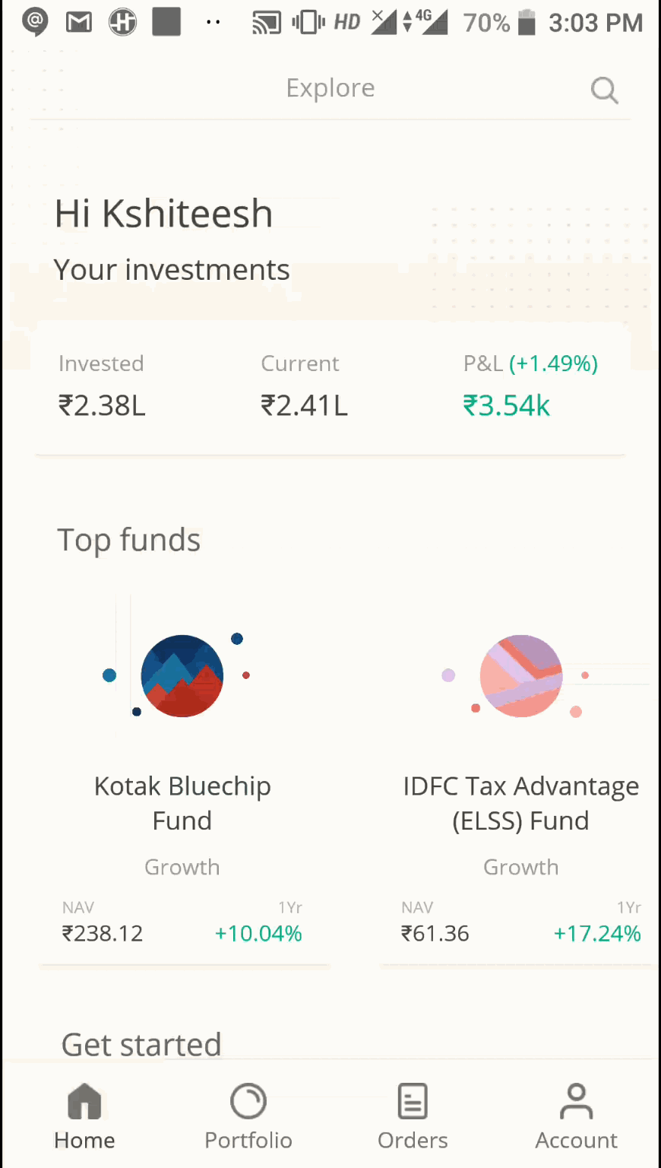Image resolution: width=661 pixels, height=1168 pixels.
Task: Switch to the Portfolio label
Action: 248,1141
